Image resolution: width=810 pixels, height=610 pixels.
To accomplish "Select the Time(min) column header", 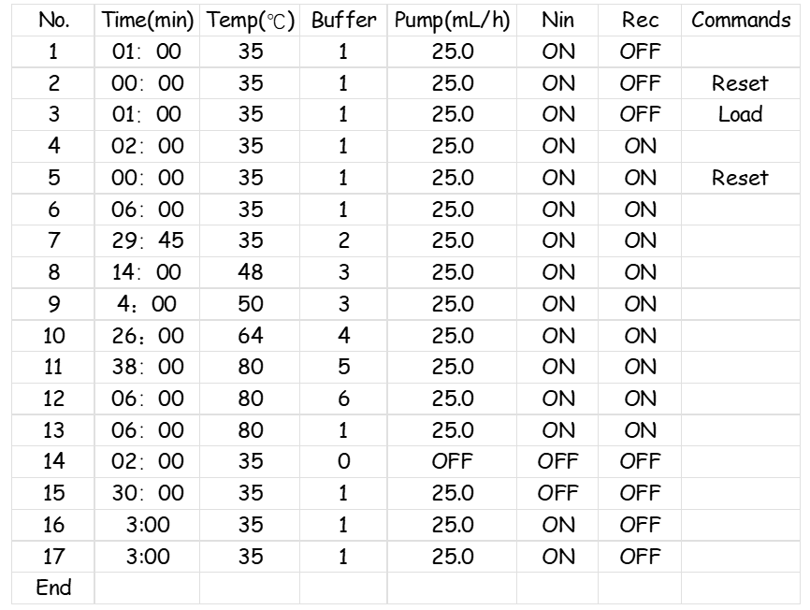I will point(147,21).
